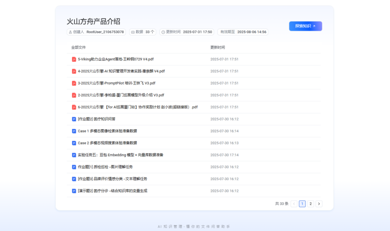
Task: Click the document icon next to Case 1
Action: click(x=74, y=131)
